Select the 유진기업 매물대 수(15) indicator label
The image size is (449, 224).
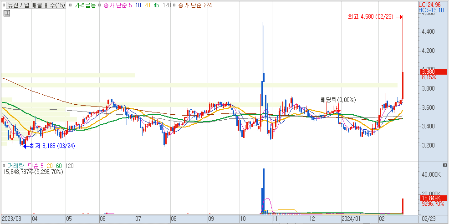36,5
